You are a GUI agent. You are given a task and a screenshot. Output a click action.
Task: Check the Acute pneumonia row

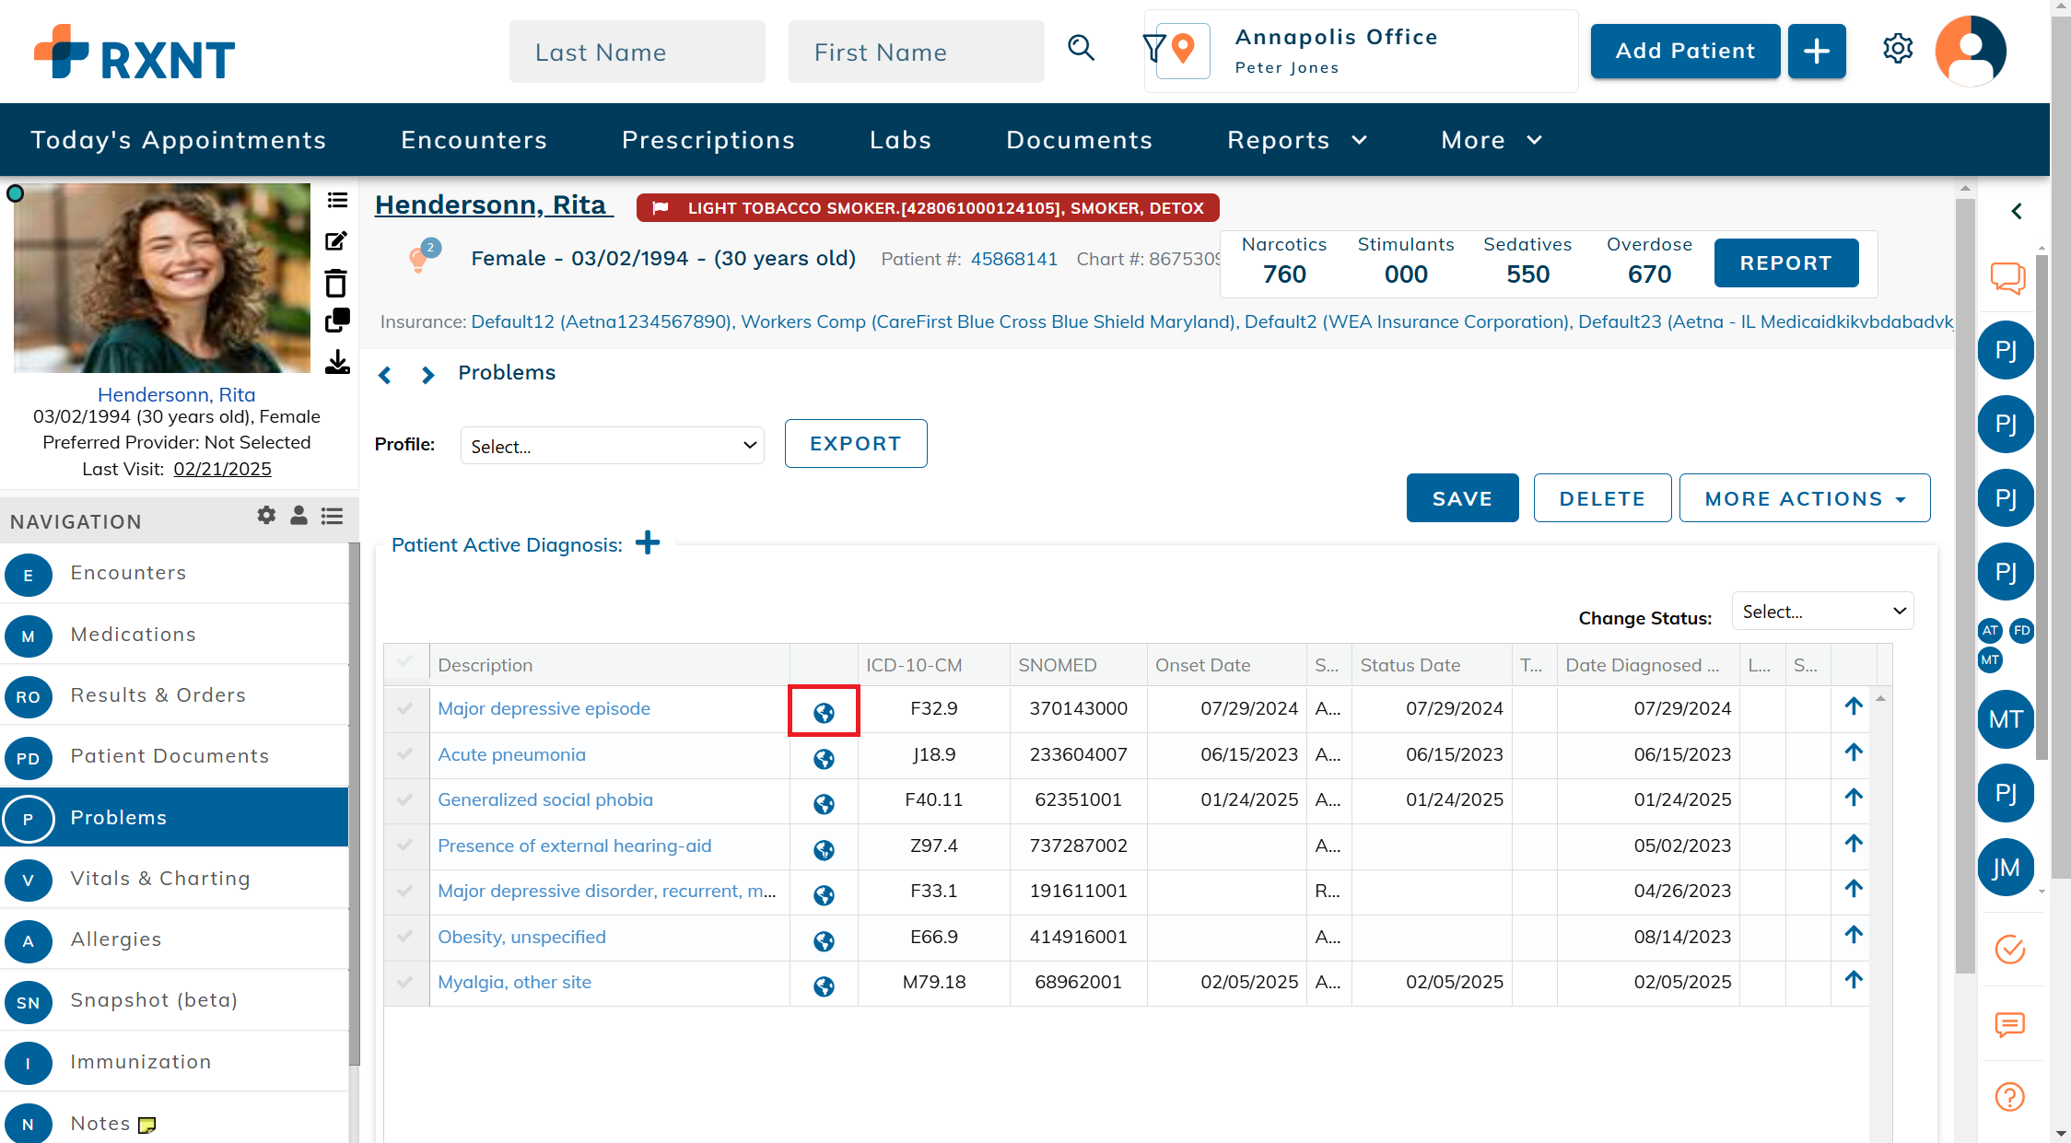coord(404,753)
